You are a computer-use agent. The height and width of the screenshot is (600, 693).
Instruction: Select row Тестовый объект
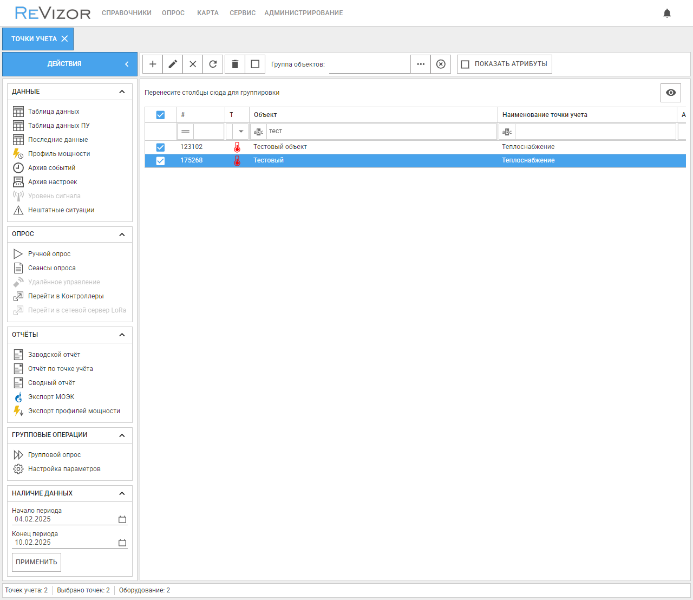tap(415, 147)
